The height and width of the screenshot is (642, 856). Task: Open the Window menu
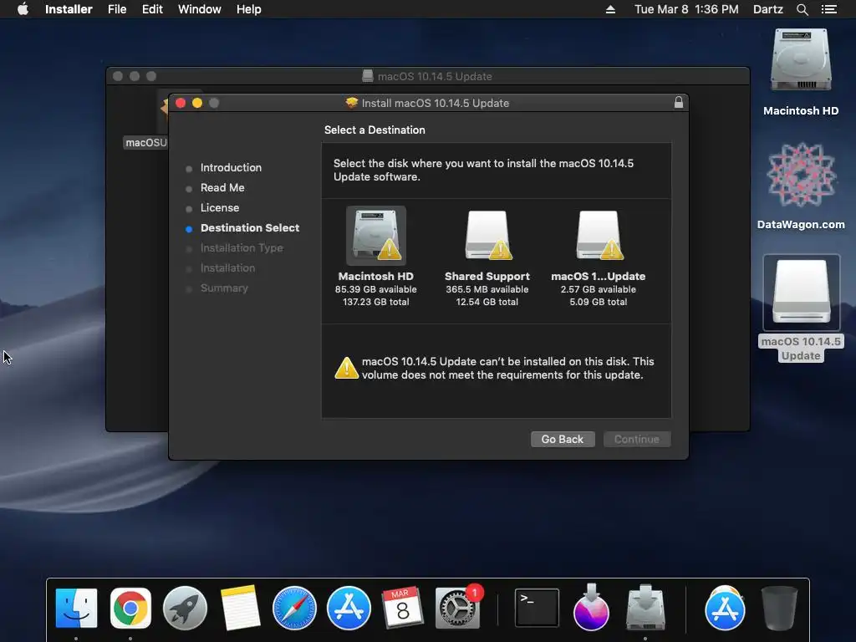[199, 9]
